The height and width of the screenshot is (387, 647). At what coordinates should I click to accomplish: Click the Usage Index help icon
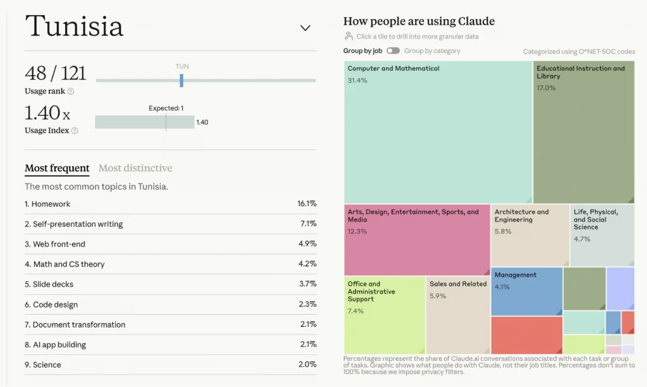coord(75,130)
